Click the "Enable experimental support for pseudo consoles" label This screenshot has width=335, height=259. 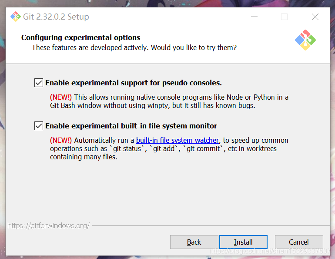(134, 83)
